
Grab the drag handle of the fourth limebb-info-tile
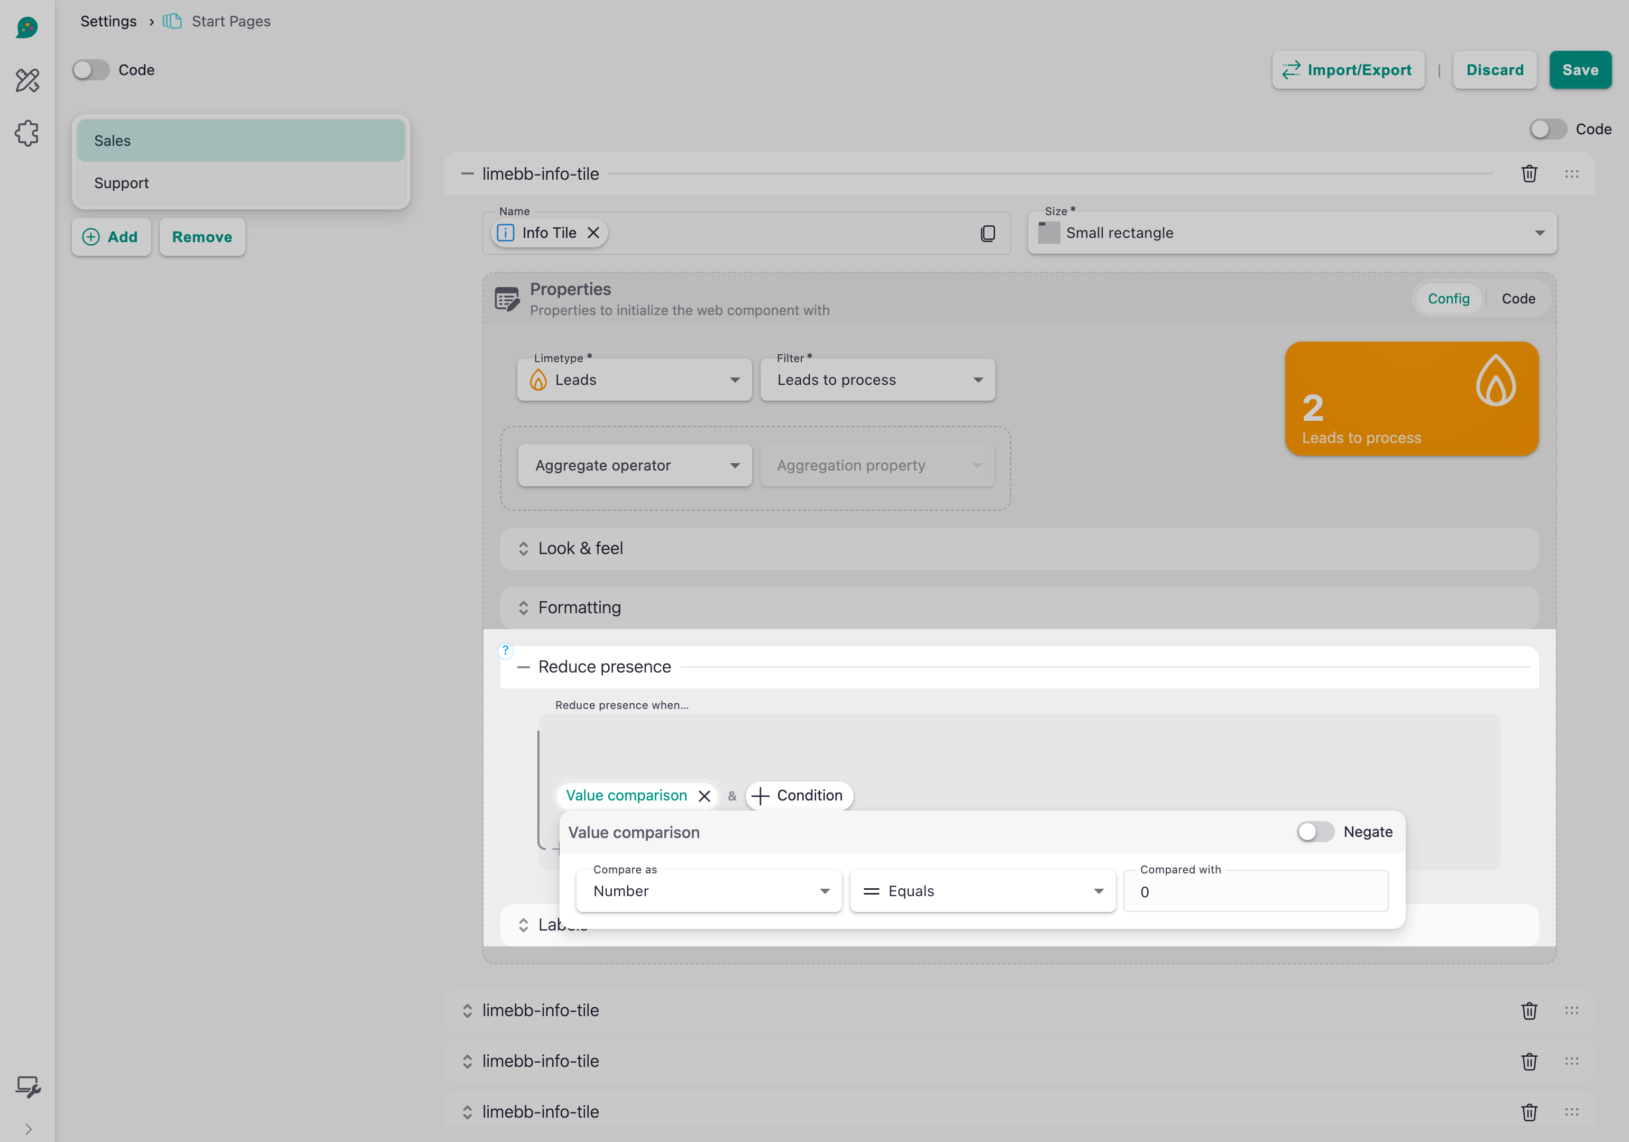click(1571, 1111)
